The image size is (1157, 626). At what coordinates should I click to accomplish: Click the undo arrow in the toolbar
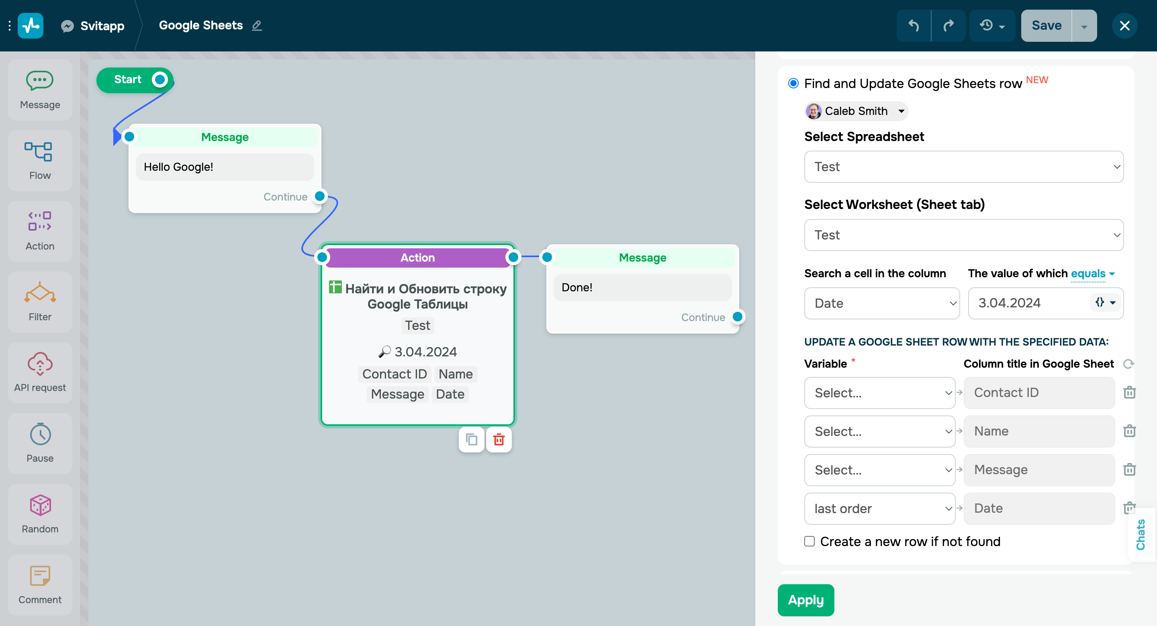click(x=914, y=26)
